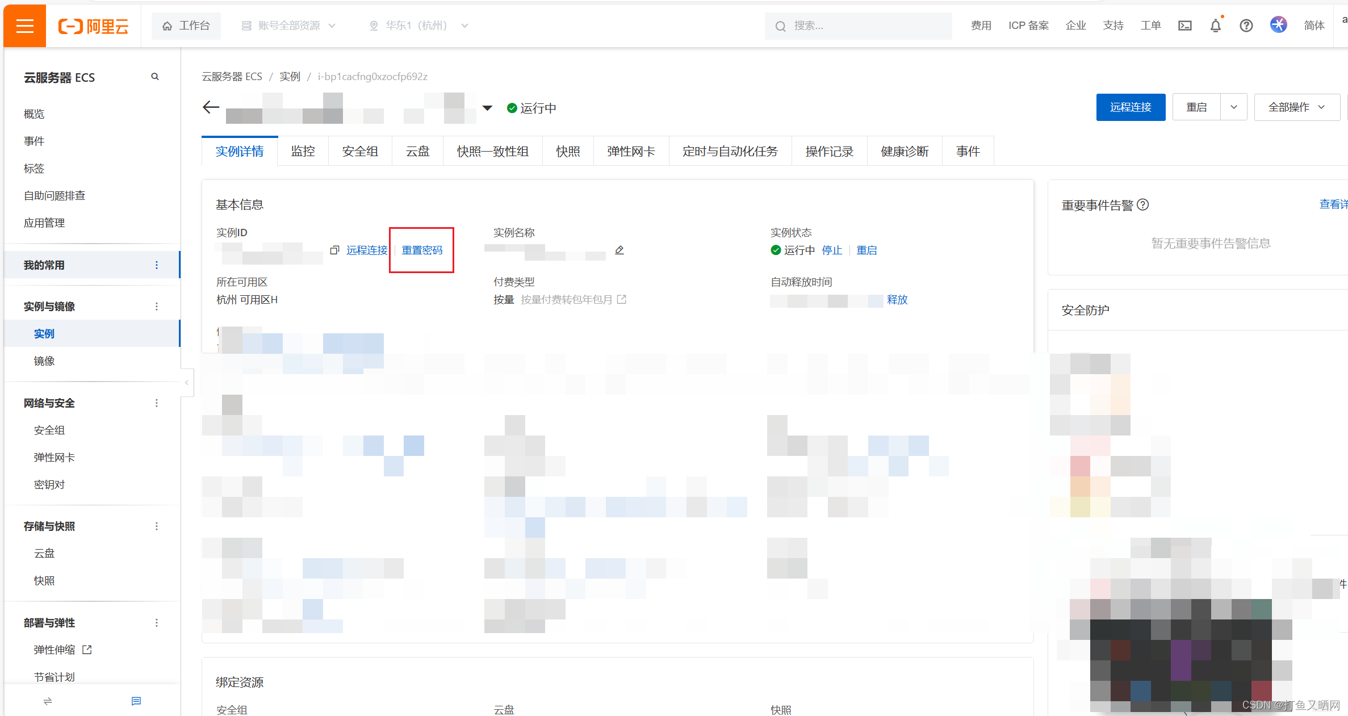Click the sidebar ECS search icon
Screen dimensions: 1348x716
[155, 77]
